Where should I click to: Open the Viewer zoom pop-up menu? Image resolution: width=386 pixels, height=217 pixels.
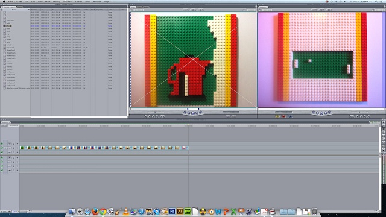(x=186, y=10)
